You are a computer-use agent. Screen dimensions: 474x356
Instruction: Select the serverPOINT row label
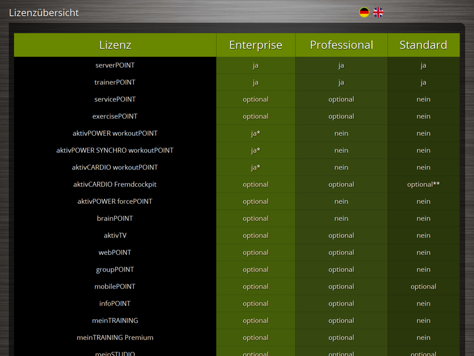click(115, 65)
